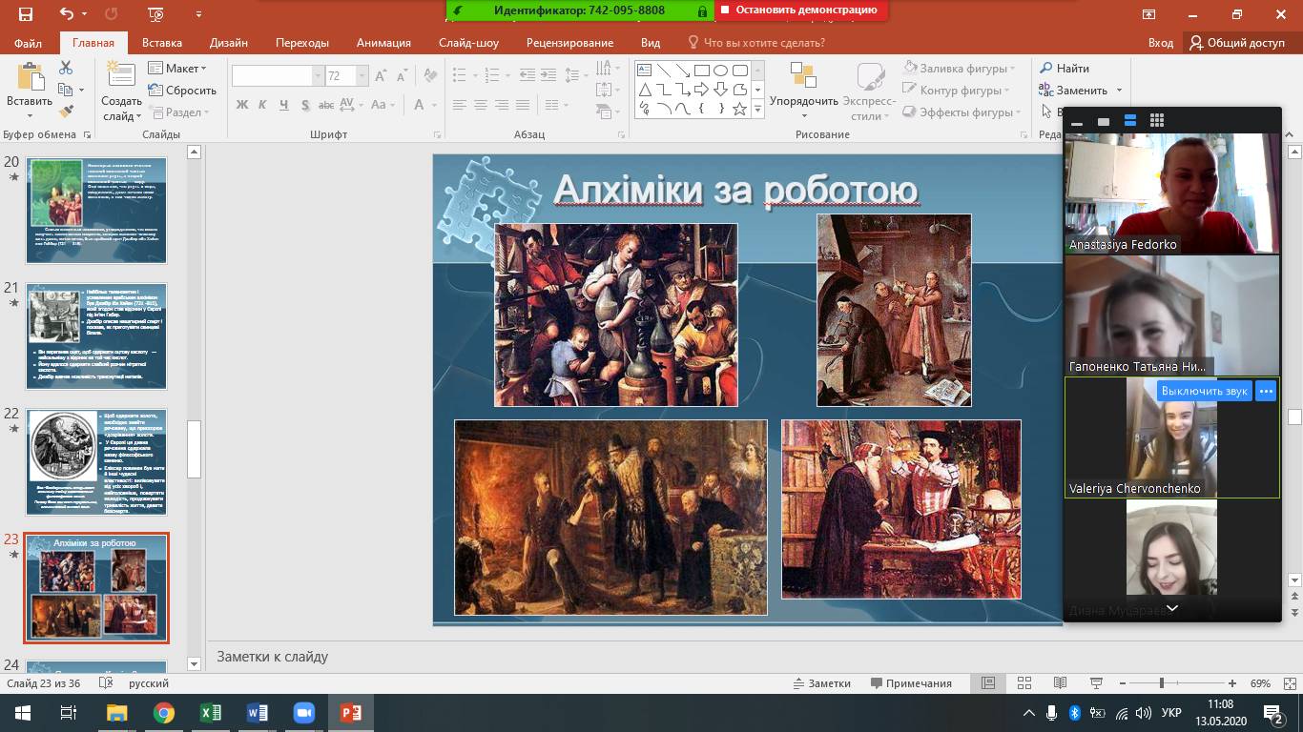Switch Zoom to gallery grid view icon
This screenshot has width=1303, height=732.
point(1157,121)
